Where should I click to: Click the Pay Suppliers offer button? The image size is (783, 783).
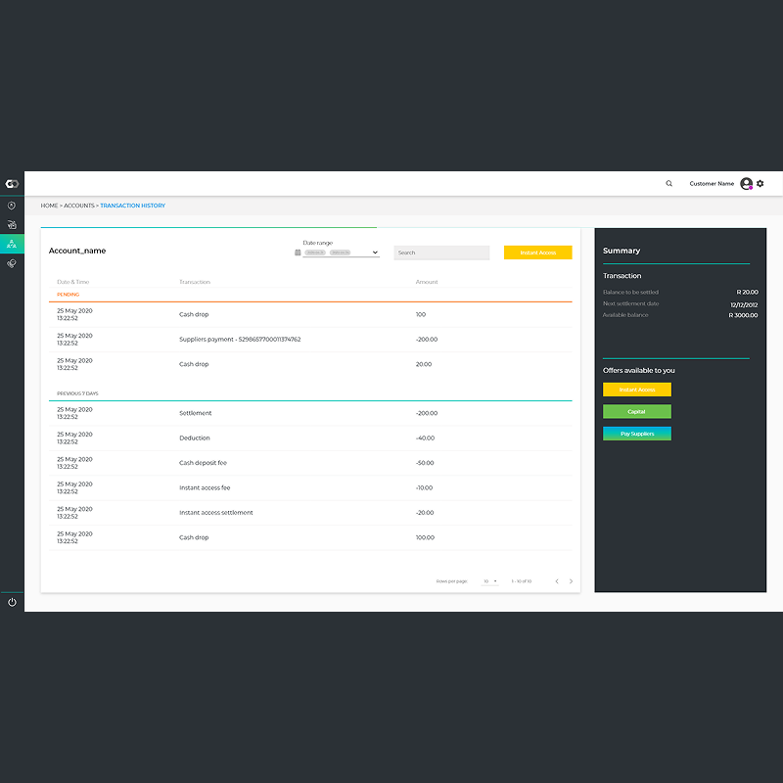pyautogui.click(x=637, y=434)
